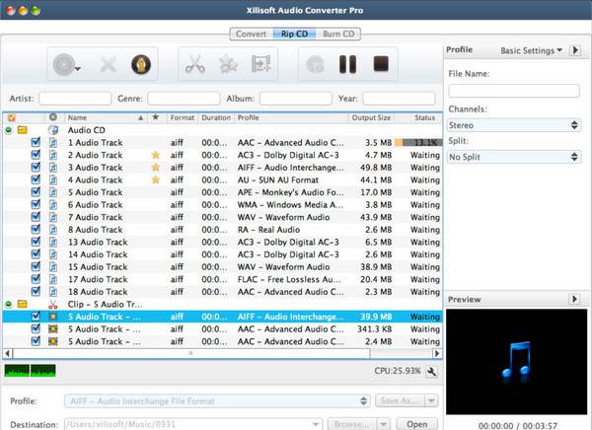The width and height of the screenshot is (592, 430).
Task: Expand Profile panel arrow button
Action: (575, 50)
